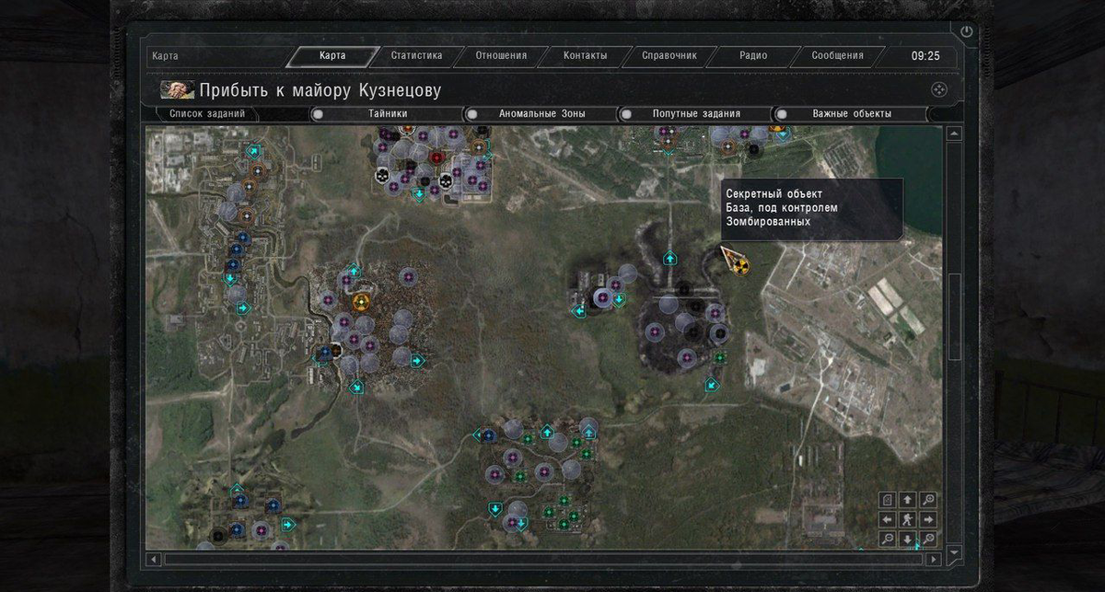This screenshot has width=1105, height=592.
Task: Click cyan diagonal arrow south of burned crater
Action: click(x=712, y=385)
